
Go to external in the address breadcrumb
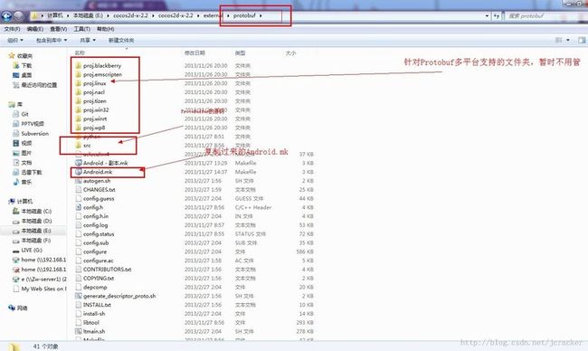[213, 15]
